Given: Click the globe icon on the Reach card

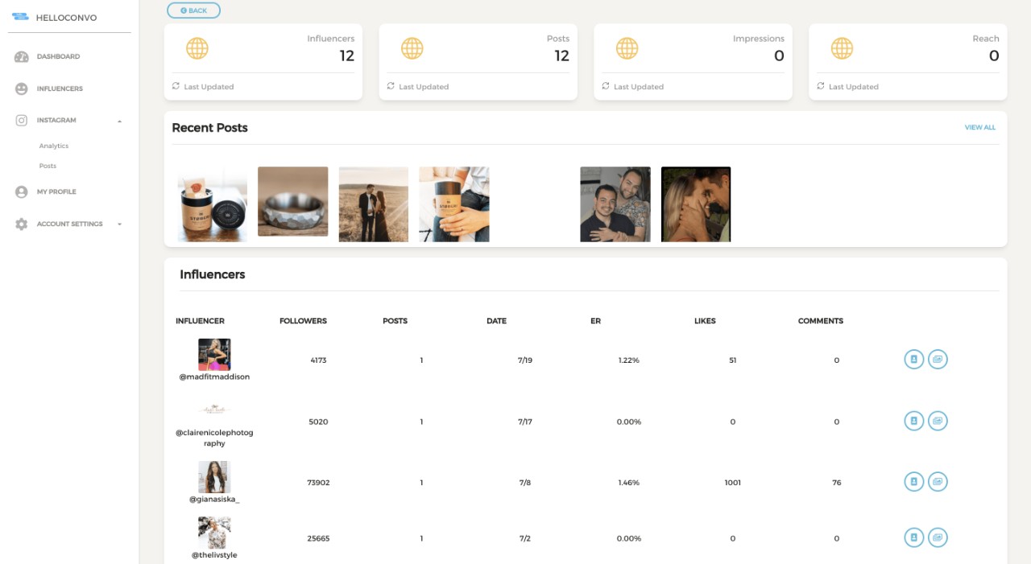Looking at the screenshot, I should [x=841, y=48].
